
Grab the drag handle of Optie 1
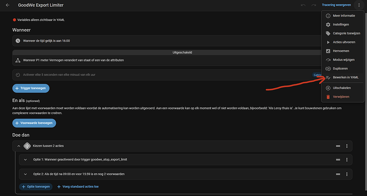[338, 160]
